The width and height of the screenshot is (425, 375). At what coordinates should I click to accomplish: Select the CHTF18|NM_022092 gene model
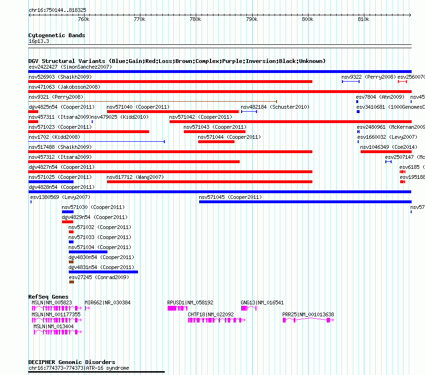(217, 320)
